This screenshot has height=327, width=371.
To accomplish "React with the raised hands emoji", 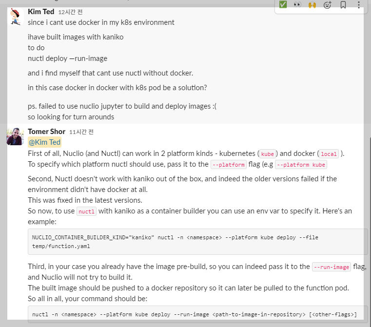I will [x=312, y=4].
